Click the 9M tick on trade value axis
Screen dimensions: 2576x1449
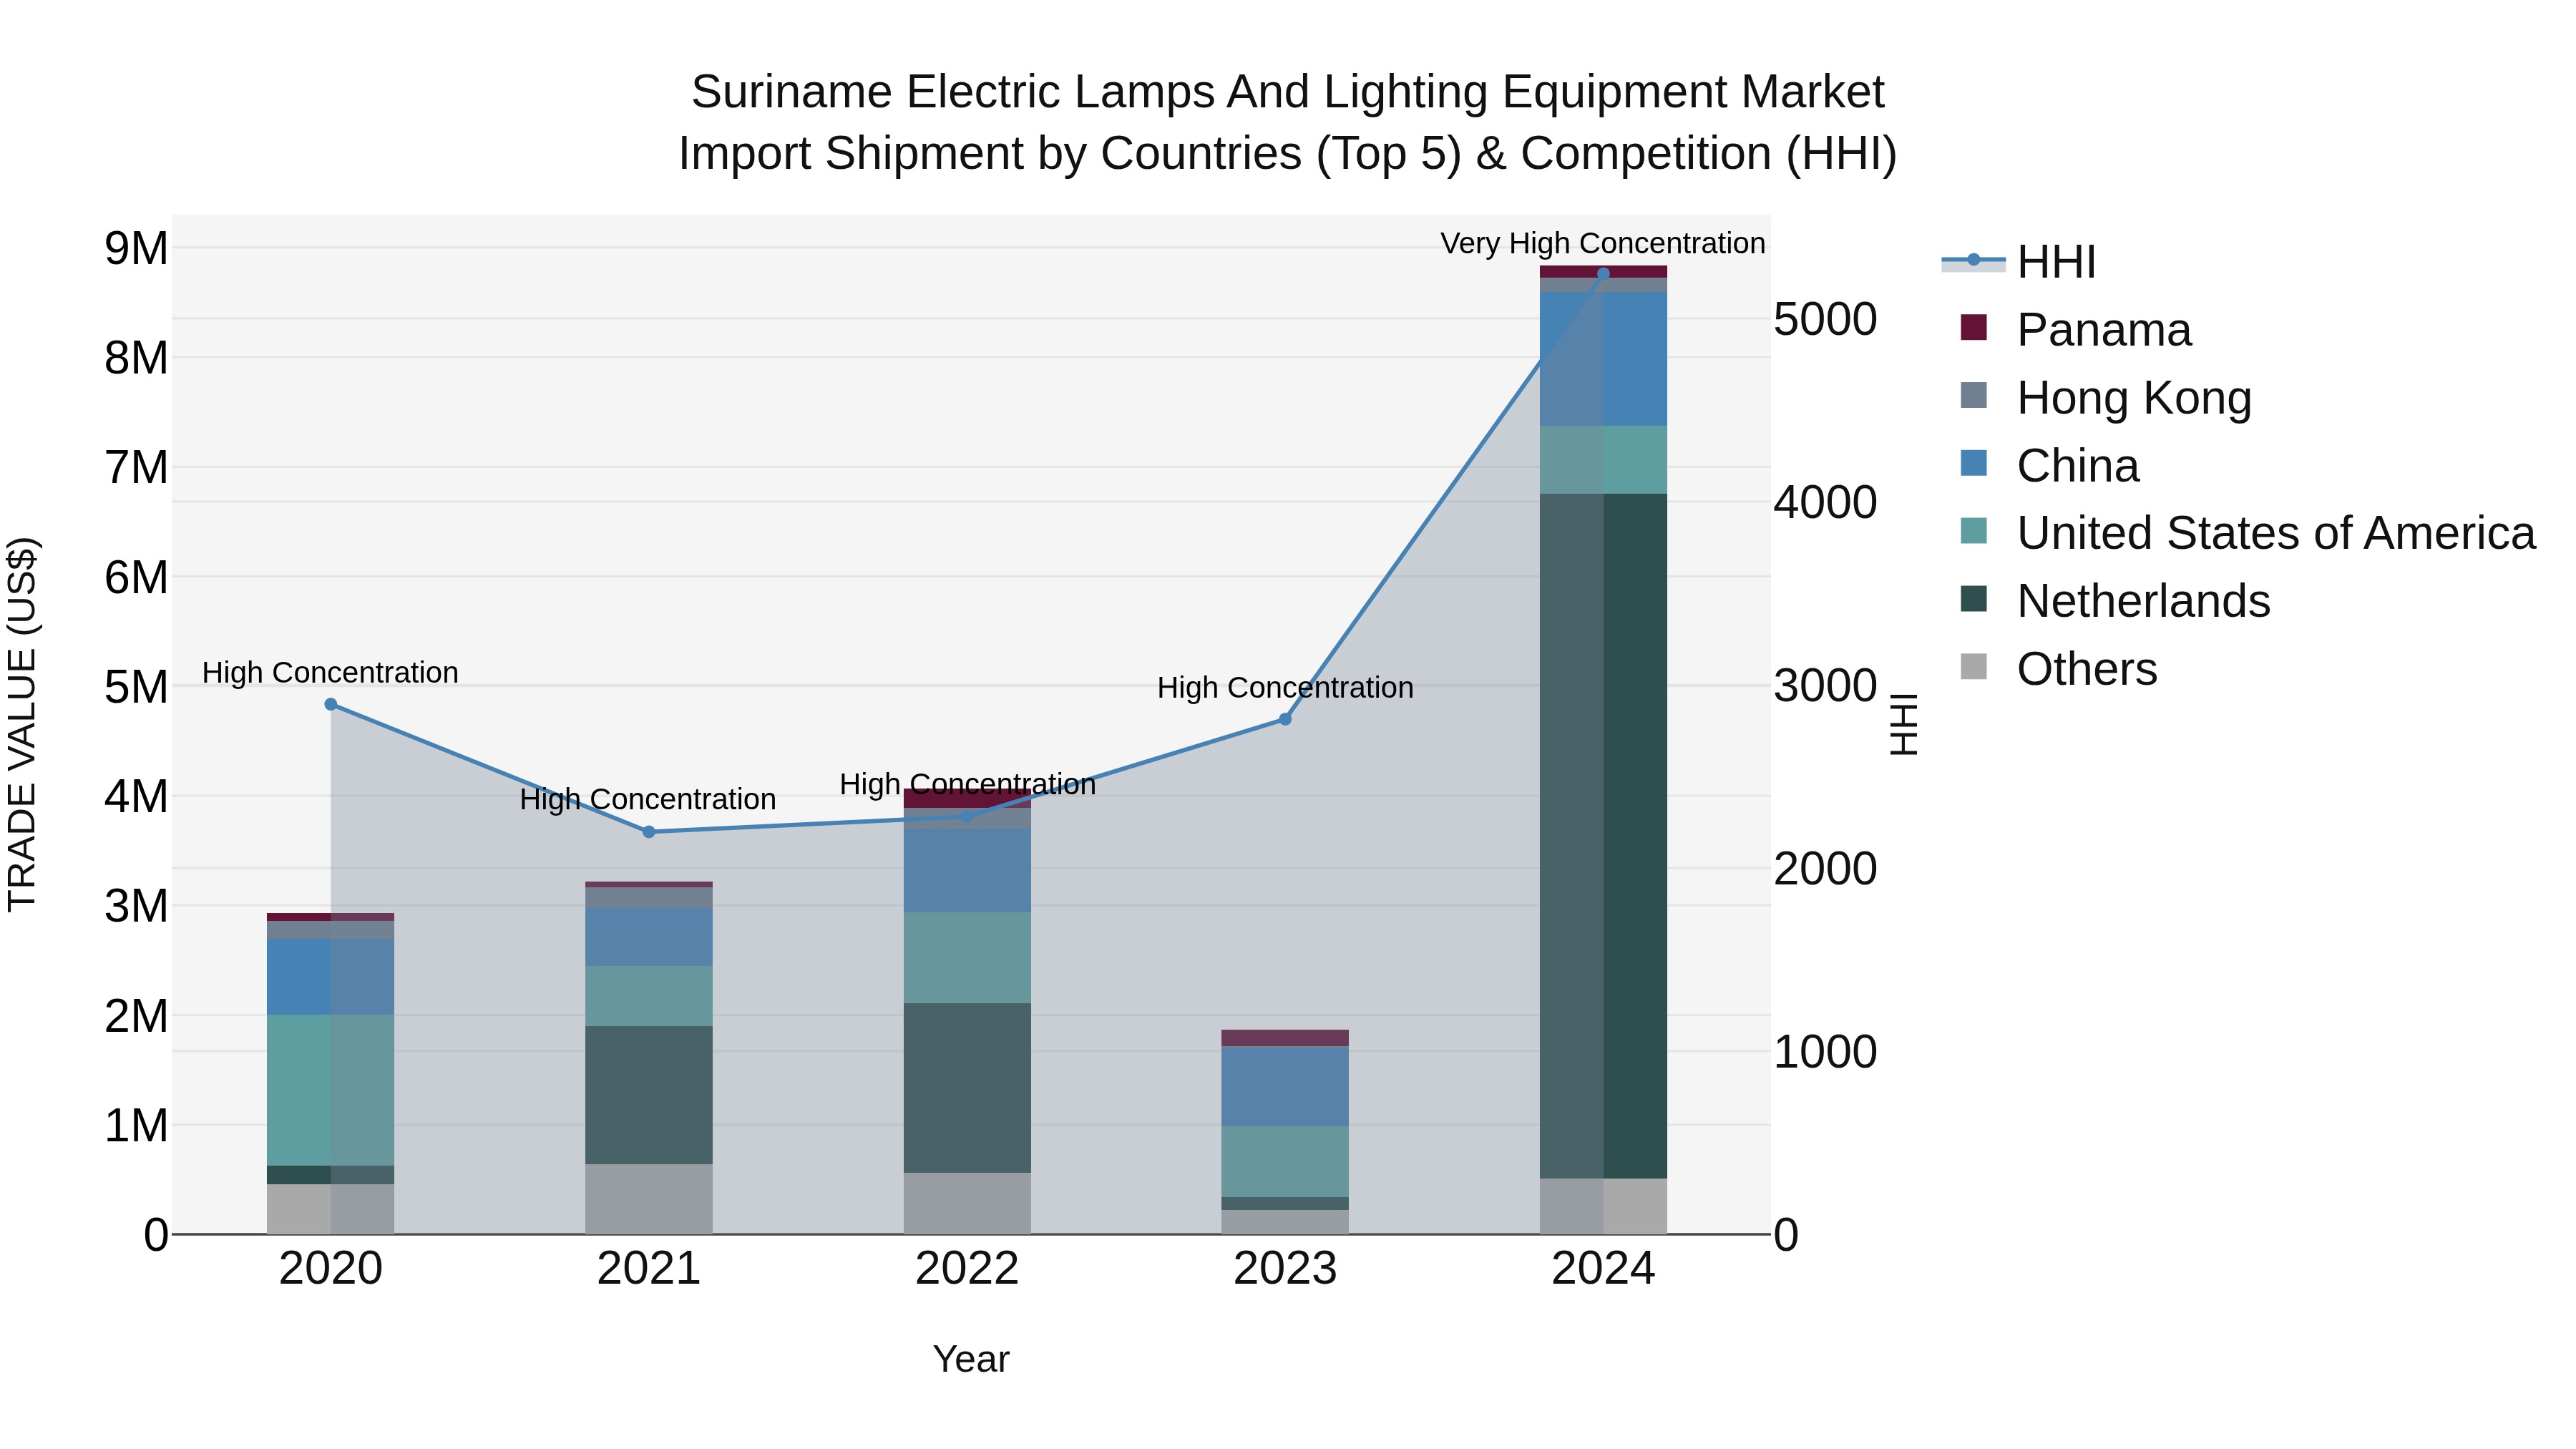(137, 248)
